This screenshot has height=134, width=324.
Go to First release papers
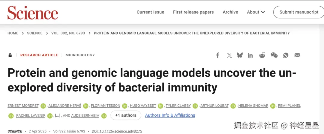(193, 12)
